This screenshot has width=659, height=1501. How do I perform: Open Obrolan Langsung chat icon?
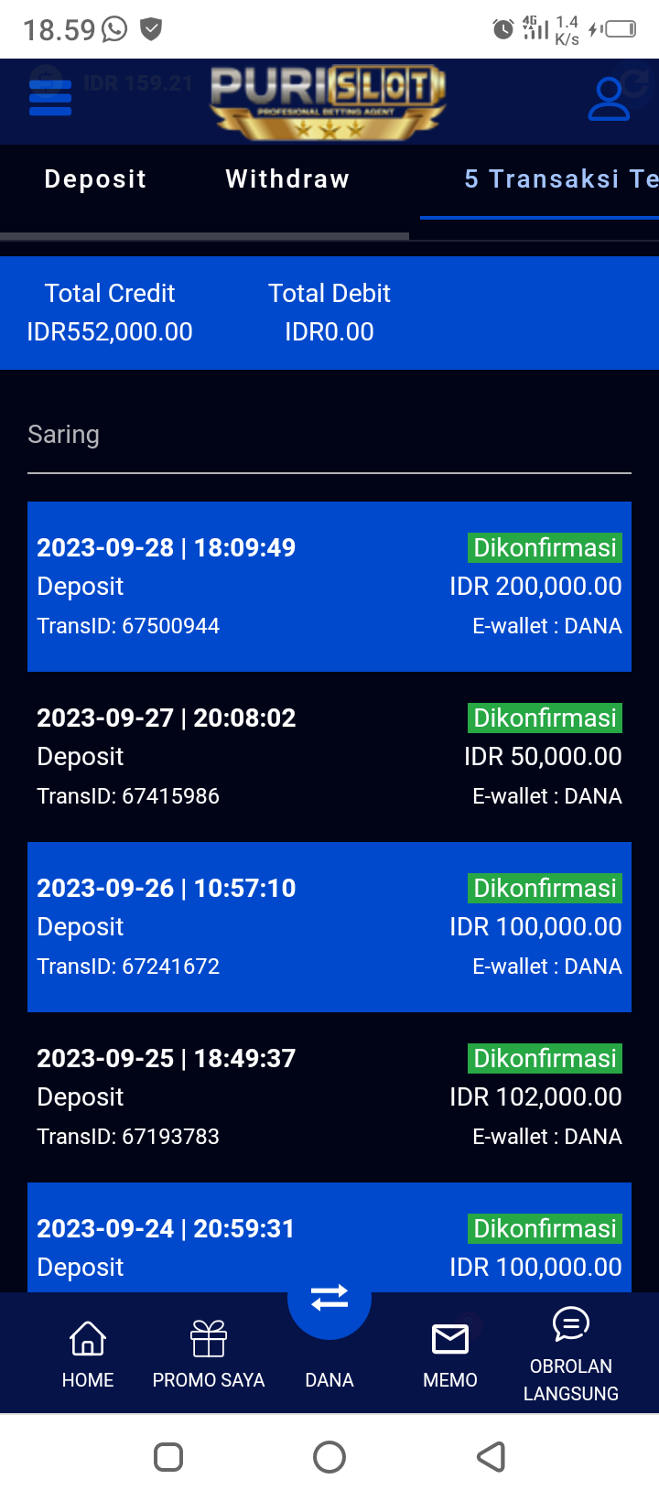pyautogui.click(x=571, y=1324)
